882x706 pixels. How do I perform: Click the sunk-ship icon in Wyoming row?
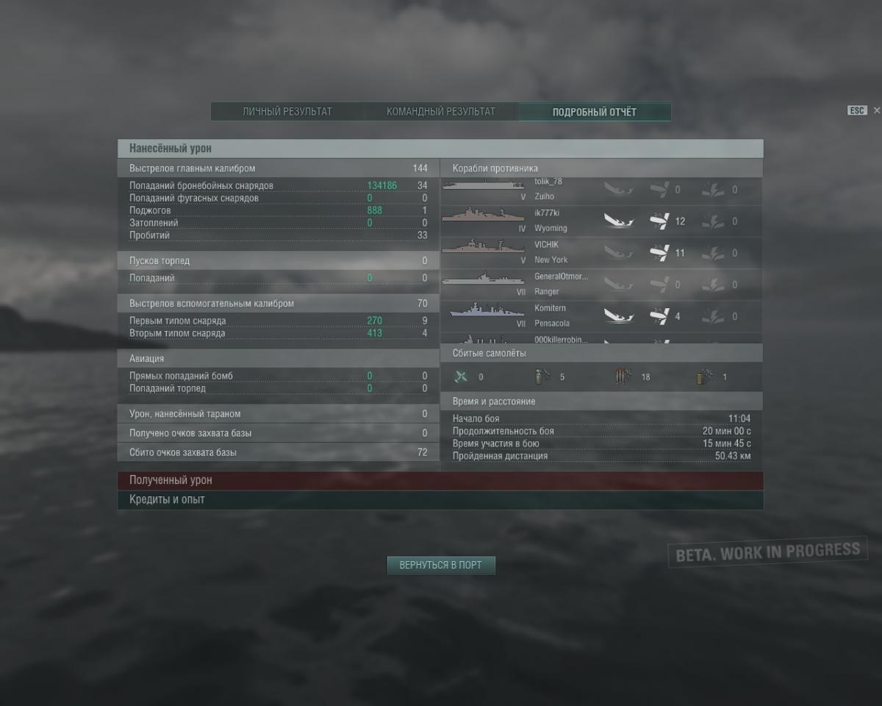coord(619,221)
